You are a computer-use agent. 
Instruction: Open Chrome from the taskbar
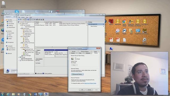pos(30,94)
